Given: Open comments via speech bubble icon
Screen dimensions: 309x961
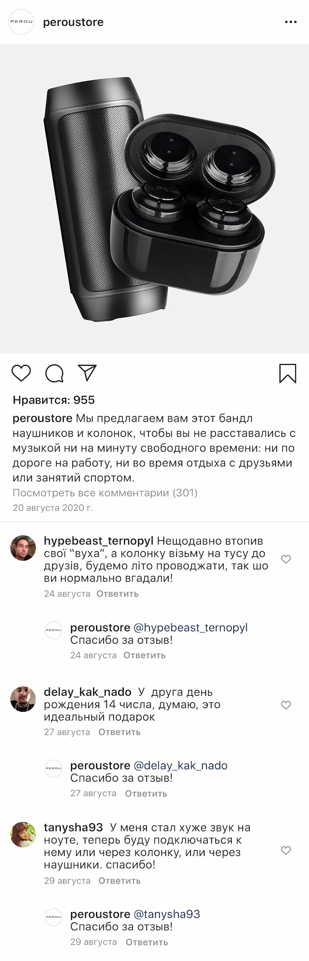Looking at the screenshot, I should (x=54, y=373).
